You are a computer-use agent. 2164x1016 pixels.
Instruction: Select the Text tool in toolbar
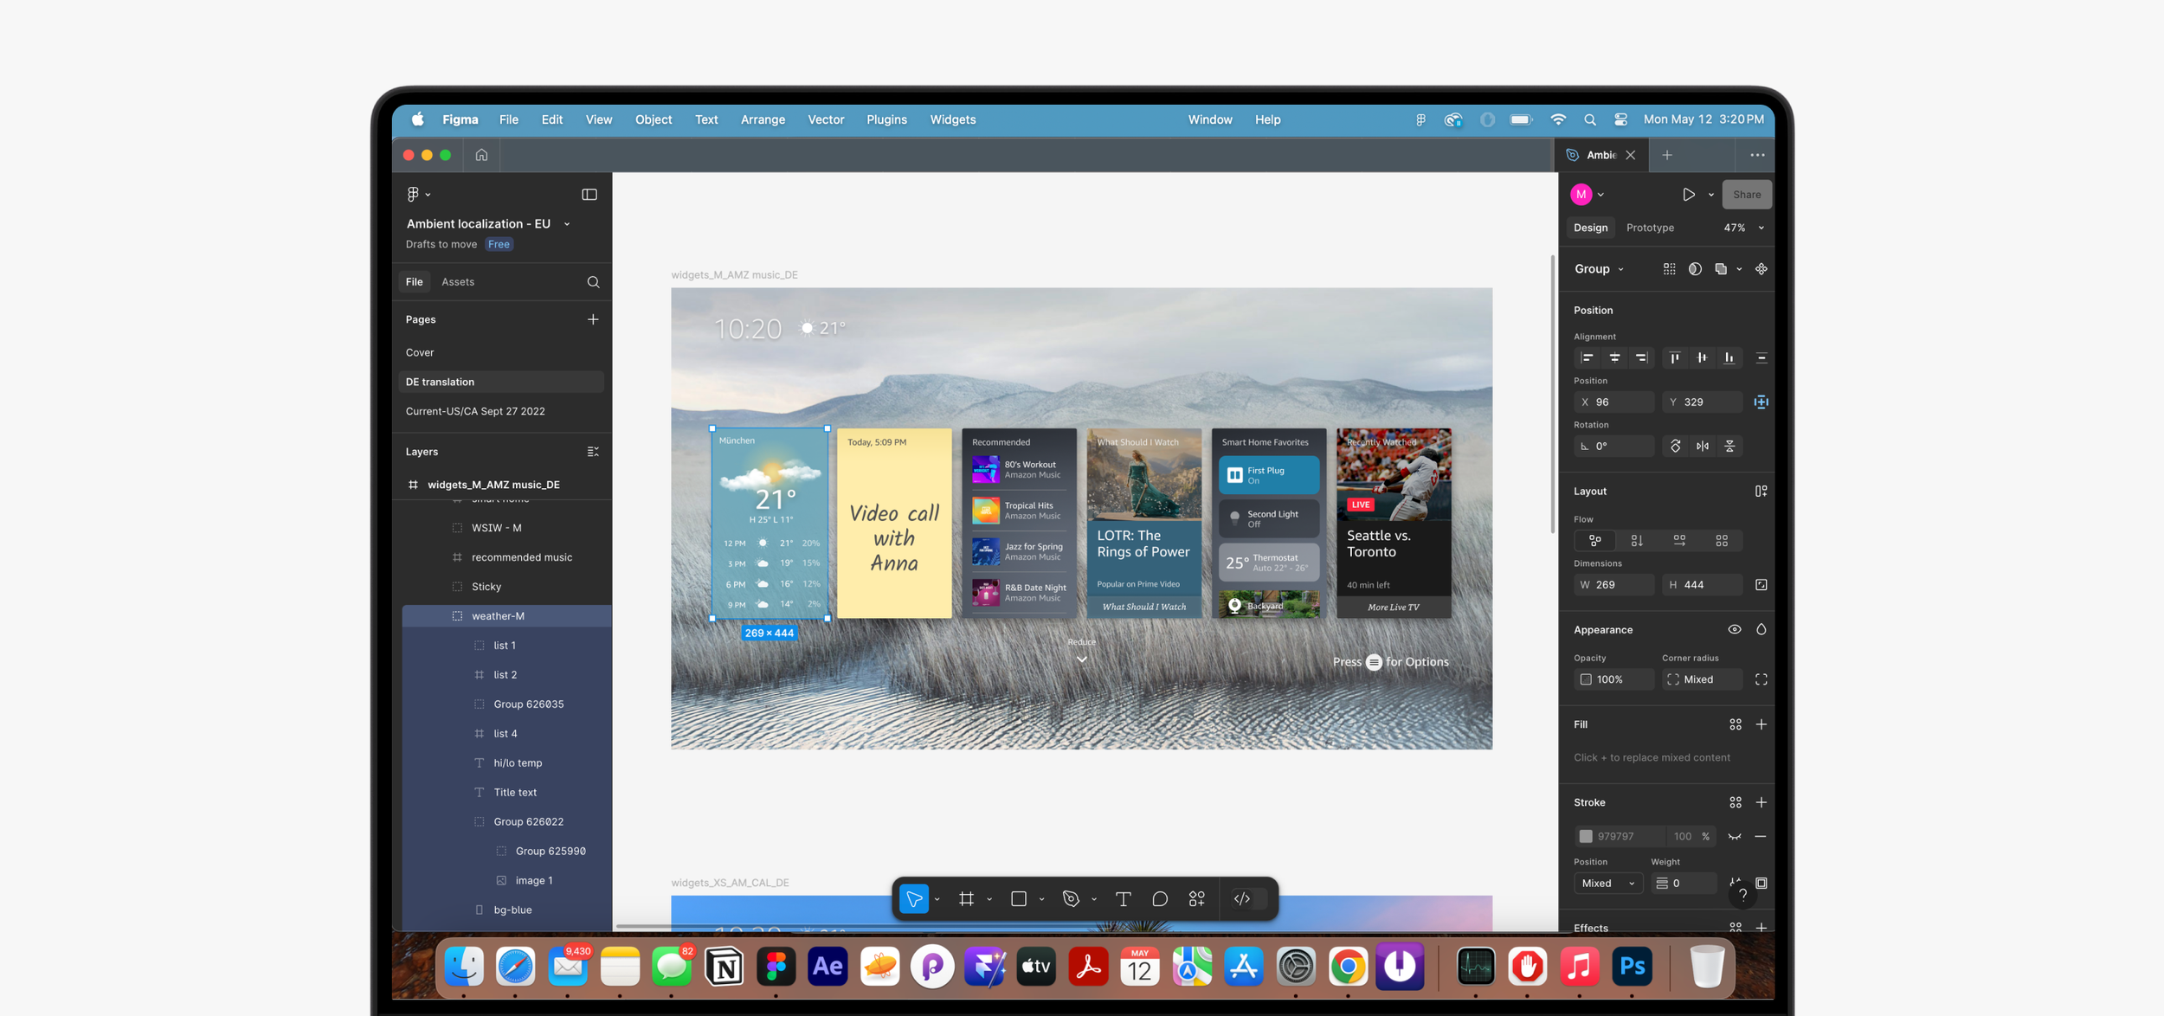[1123, 899]
